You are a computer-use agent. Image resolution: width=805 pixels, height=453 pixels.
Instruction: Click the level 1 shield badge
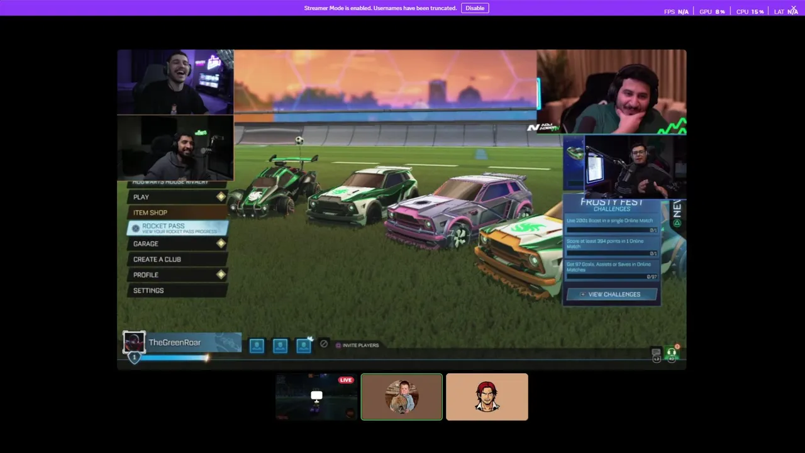tap(134, 357)
